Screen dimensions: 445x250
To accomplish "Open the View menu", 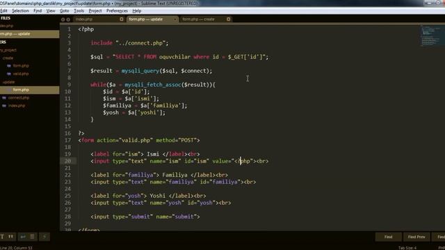I will (x=51, y=11).
